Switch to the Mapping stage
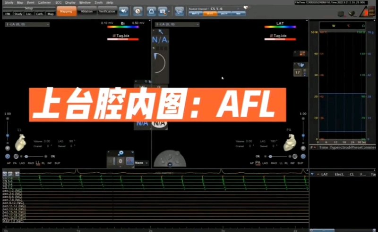This screenshot has width=378, height=232. point(66,11)
